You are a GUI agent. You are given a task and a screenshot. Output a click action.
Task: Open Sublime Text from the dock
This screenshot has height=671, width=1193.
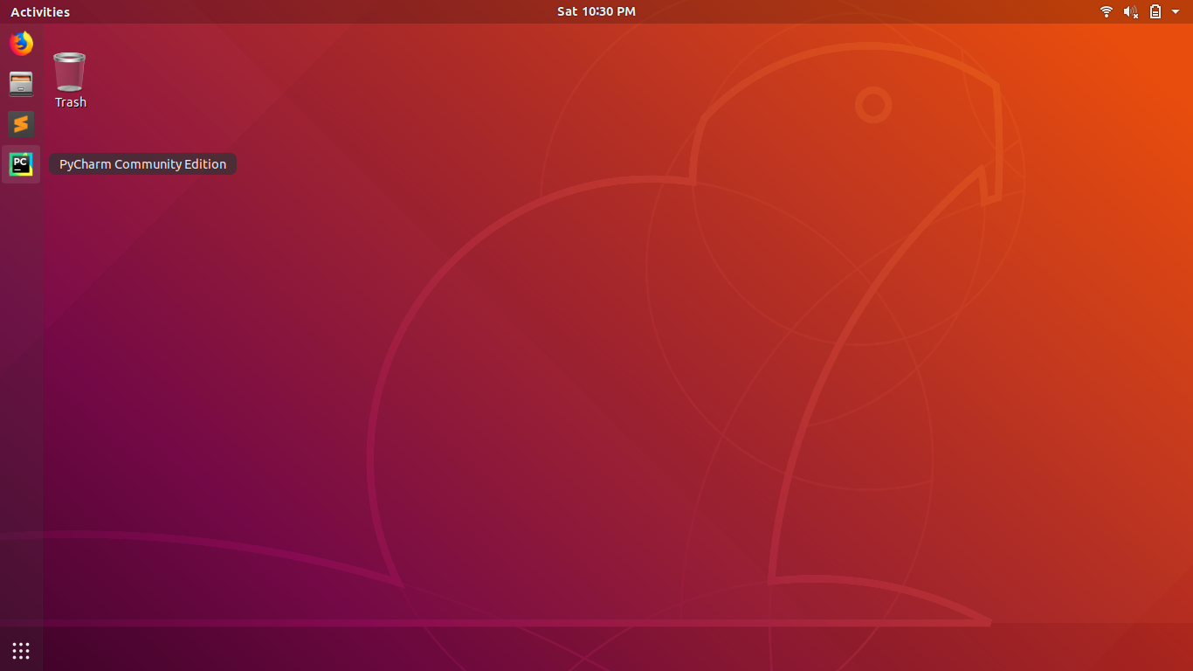[x=21, y=124]
